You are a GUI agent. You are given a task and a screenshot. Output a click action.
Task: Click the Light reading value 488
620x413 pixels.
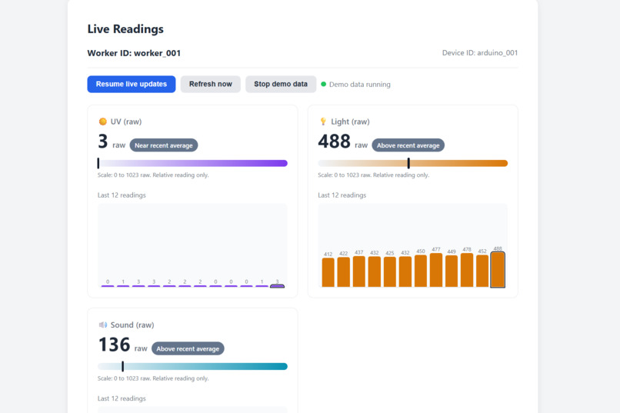point(334,142)
